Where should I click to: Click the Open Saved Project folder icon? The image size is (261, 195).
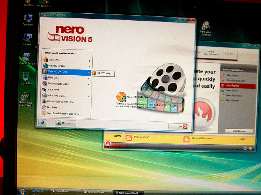44,113
